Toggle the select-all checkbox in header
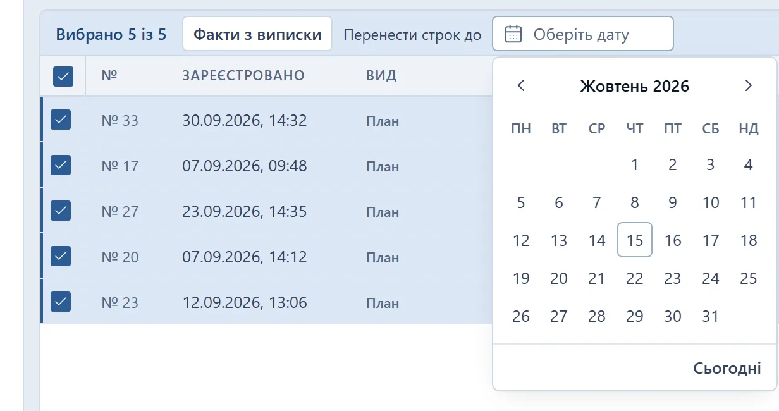Image resolution: width=779 pixels, height=411 pixels. (x=63, y=77)
